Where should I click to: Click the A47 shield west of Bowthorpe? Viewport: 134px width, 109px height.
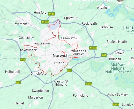[23, 60]
